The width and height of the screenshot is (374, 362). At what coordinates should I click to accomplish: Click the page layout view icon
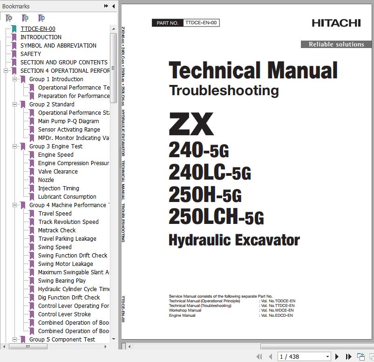360,356
